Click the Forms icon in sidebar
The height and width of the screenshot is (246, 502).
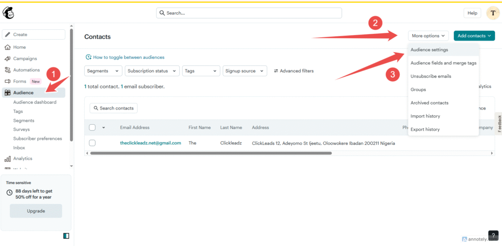tap(8, 81)
